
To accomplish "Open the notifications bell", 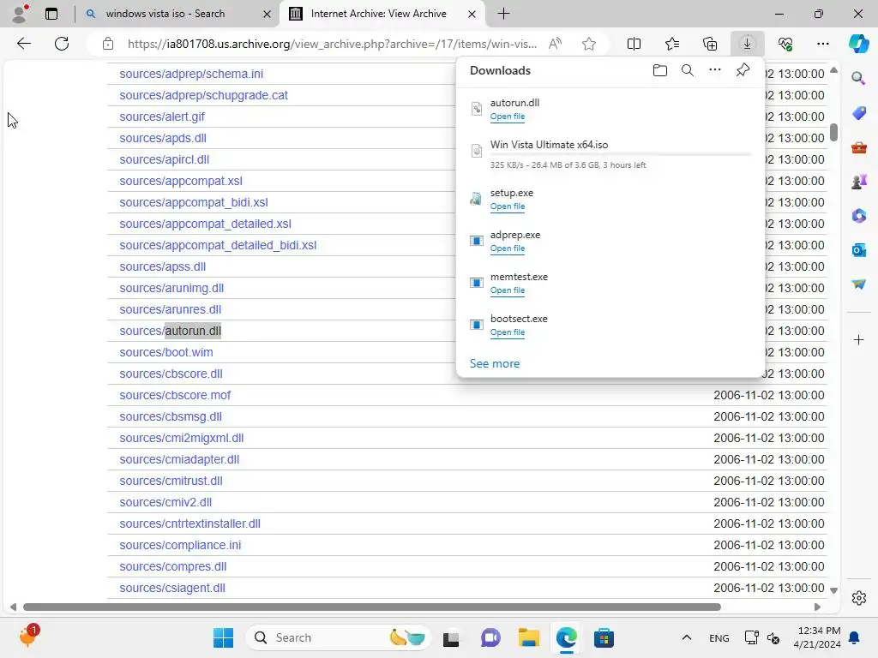I will pos(855,637).
